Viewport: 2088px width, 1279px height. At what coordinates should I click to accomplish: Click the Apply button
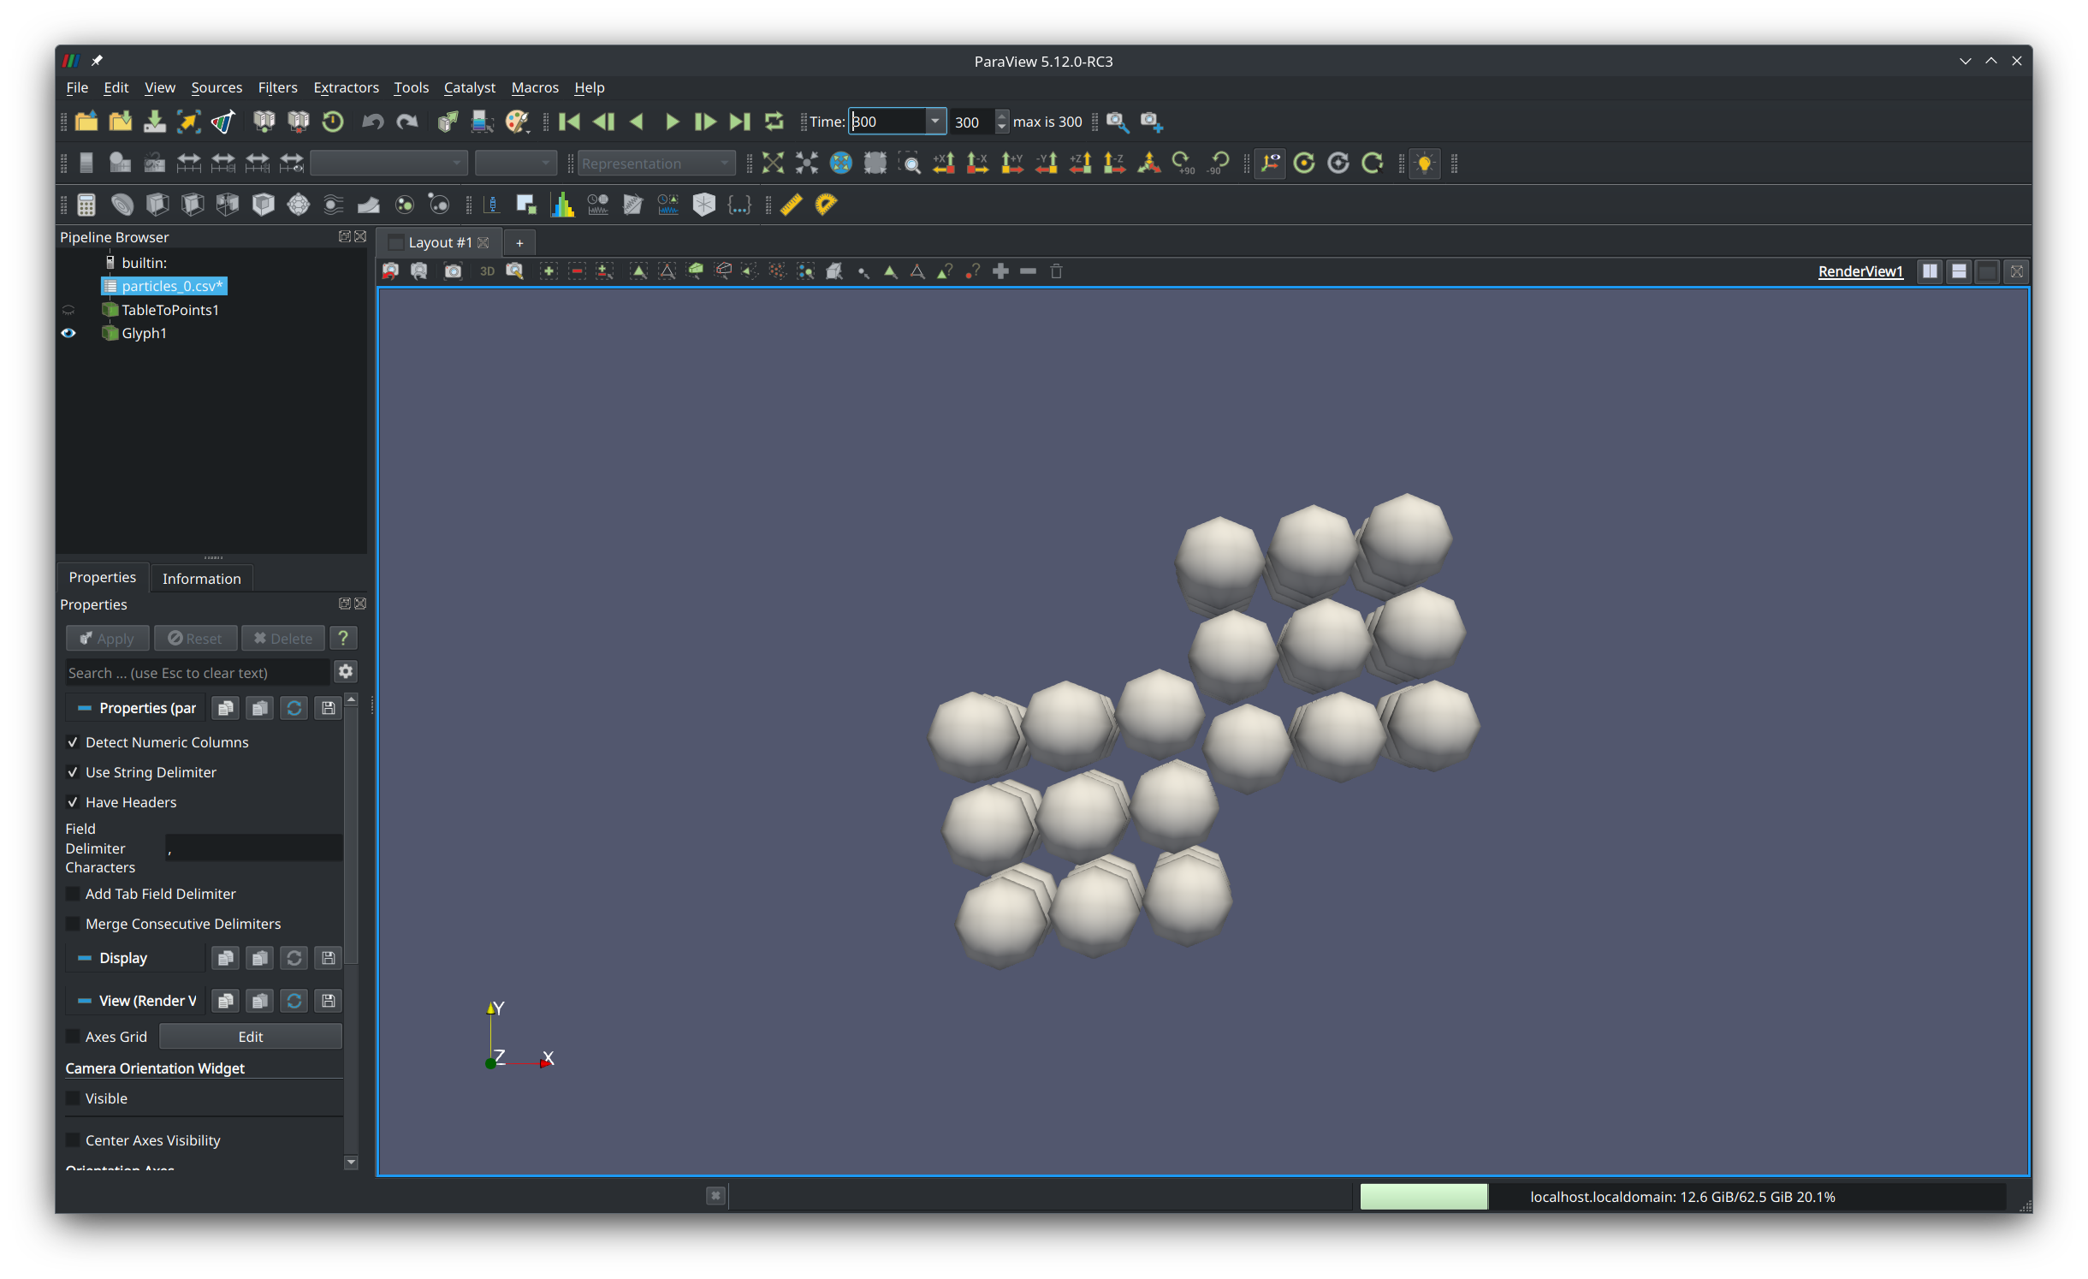107,639
